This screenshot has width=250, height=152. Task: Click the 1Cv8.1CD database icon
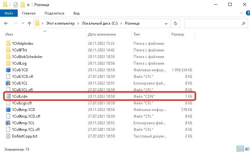point(8,70)
